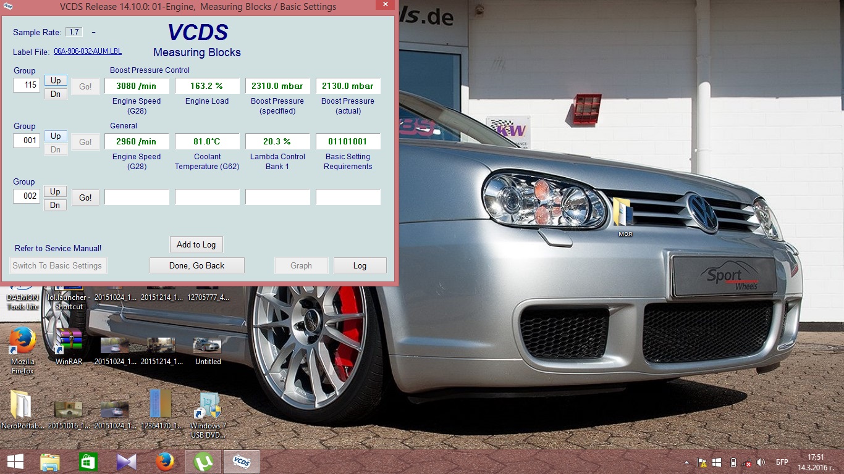Open File Explorer from taskbar

(49, 462)
